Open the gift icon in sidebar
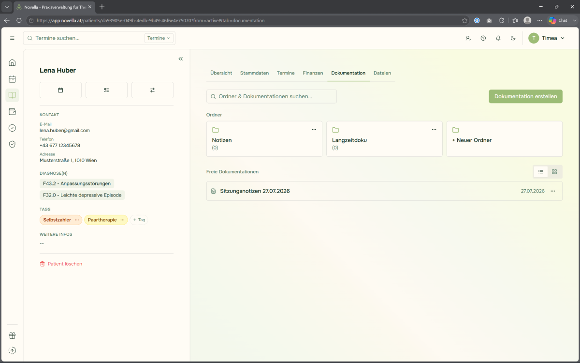580x363 pixels. point(13,335)
